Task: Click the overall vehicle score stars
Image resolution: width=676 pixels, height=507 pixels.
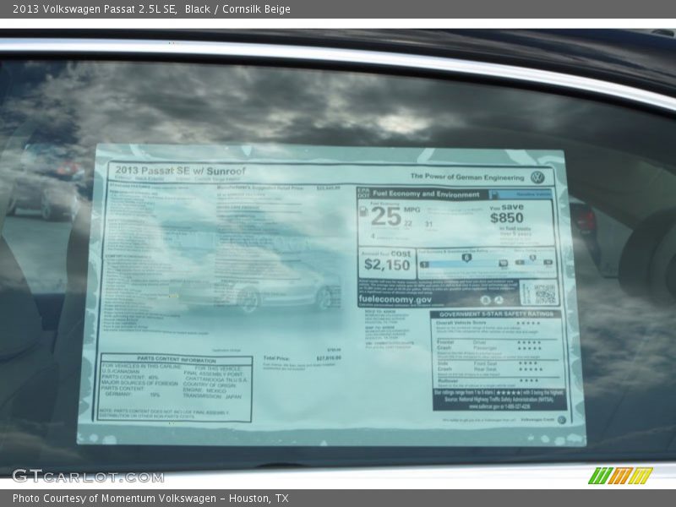Action: [530, 323]
